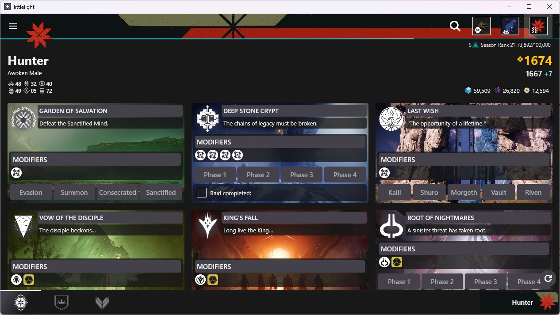Click King's Fall yellow modifier icon
This screenshot has width=560, height=315.
(213, 280)
